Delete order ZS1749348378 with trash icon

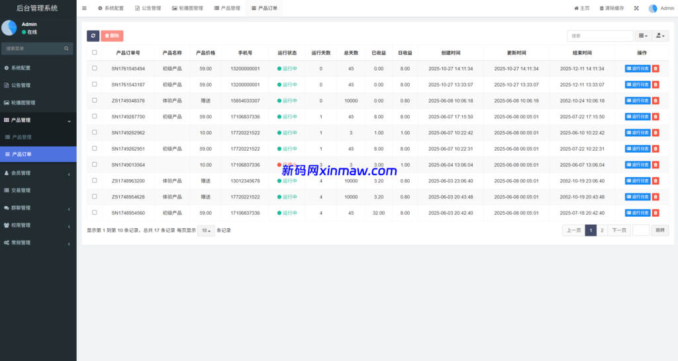[655, 100]
